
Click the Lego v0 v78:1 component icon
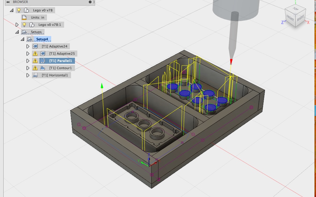pos(32,25)
